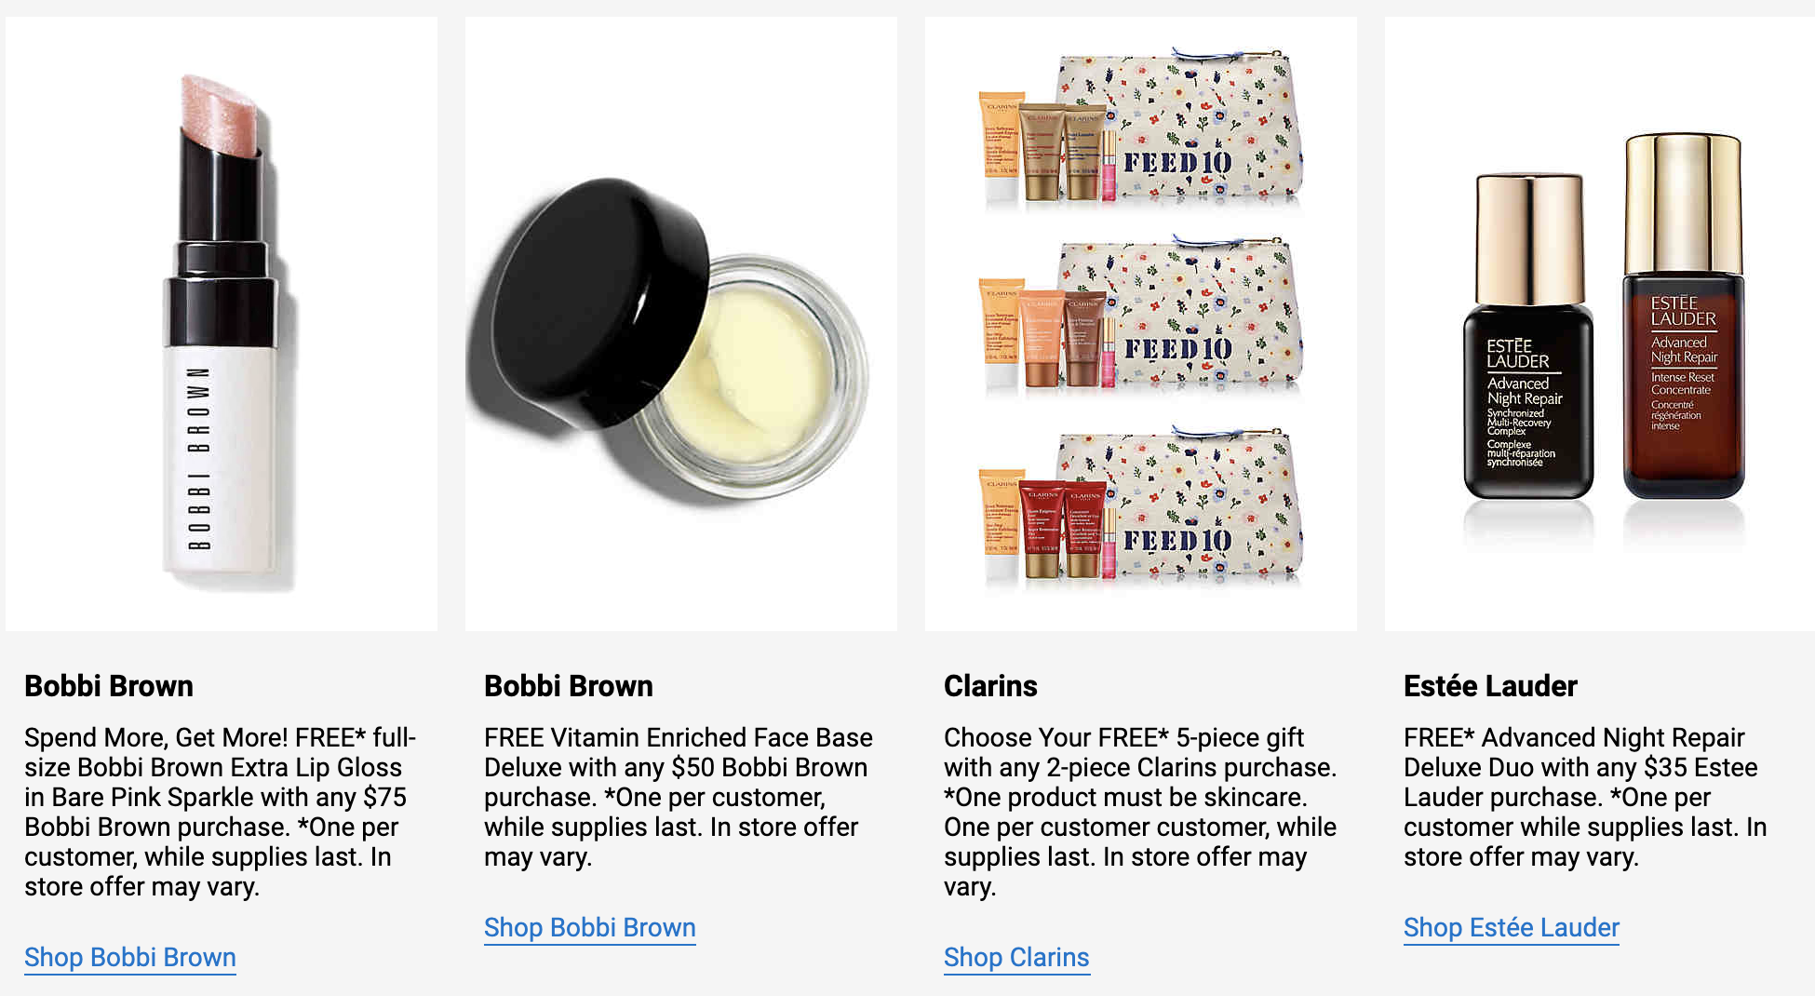Select the Spend More, Get More offer description
The height and width of the screenshot is (996, 1815).
point(221,812)
